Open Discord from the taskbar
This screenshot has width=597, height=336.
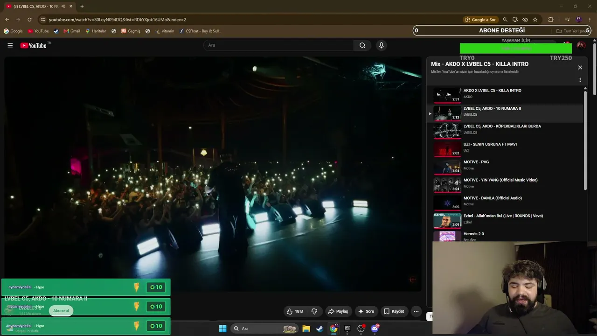click(375, 329)
